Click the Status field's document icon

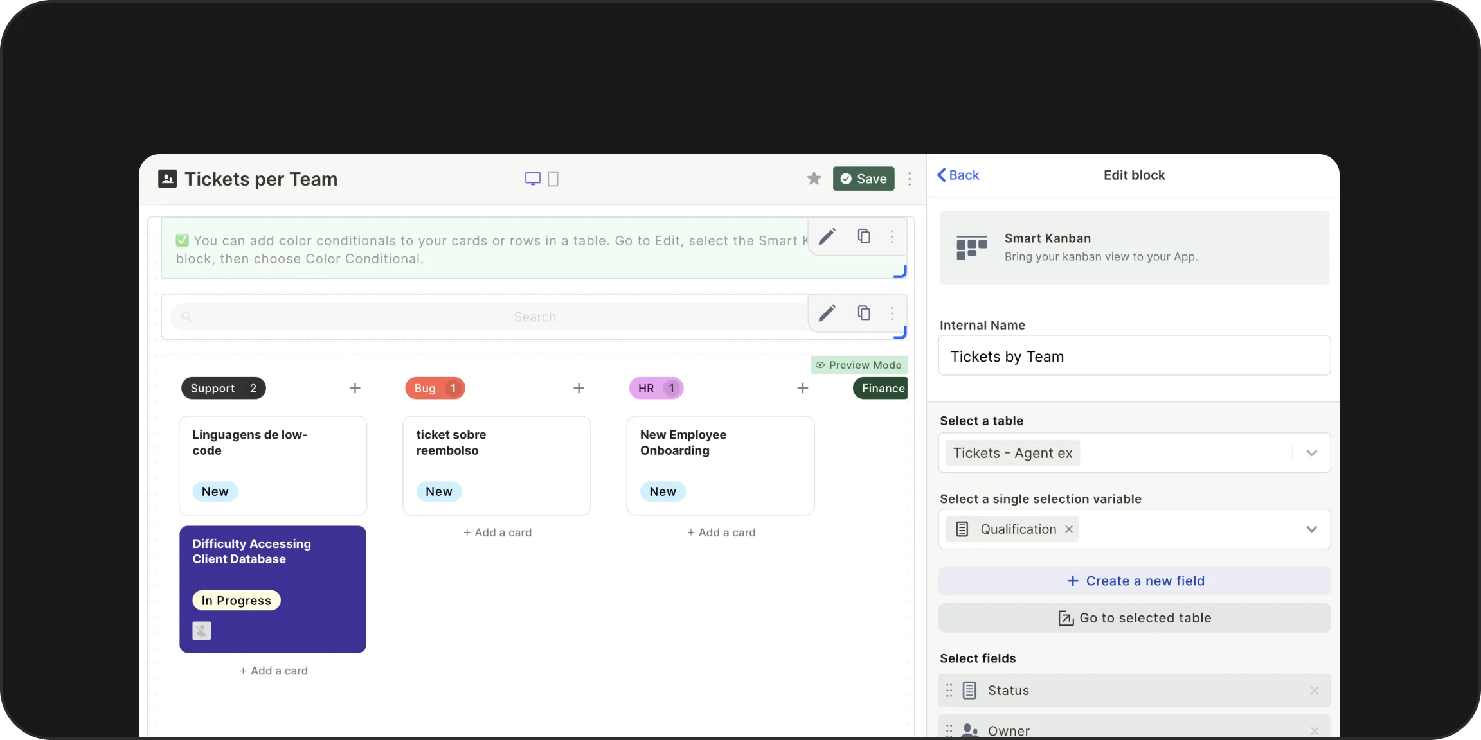point(971,690)
